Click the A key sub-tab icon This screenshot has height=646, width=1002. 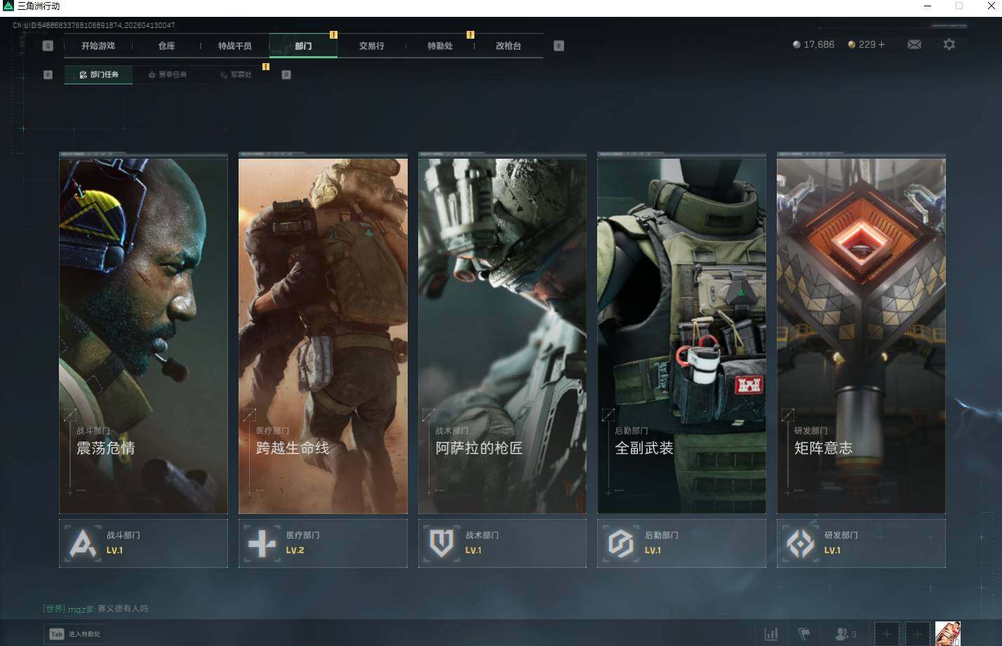[48, 74]
